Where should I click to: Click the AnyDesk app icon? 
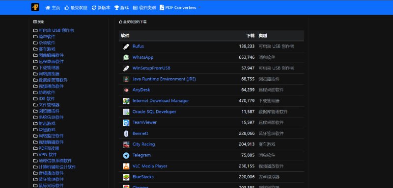click(126, 90)
